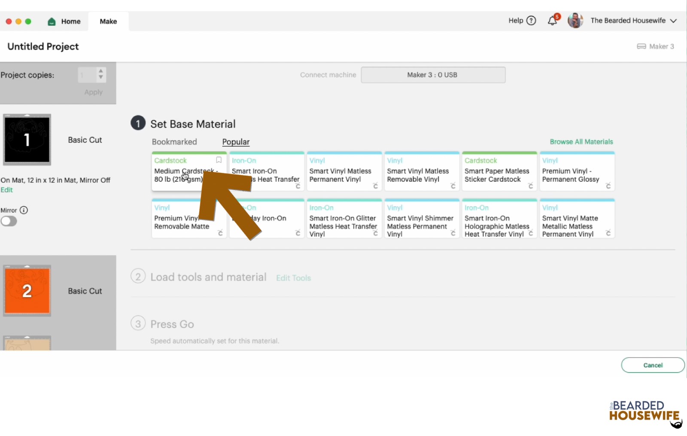Click the notifications bell icon

tap(553, 20)
